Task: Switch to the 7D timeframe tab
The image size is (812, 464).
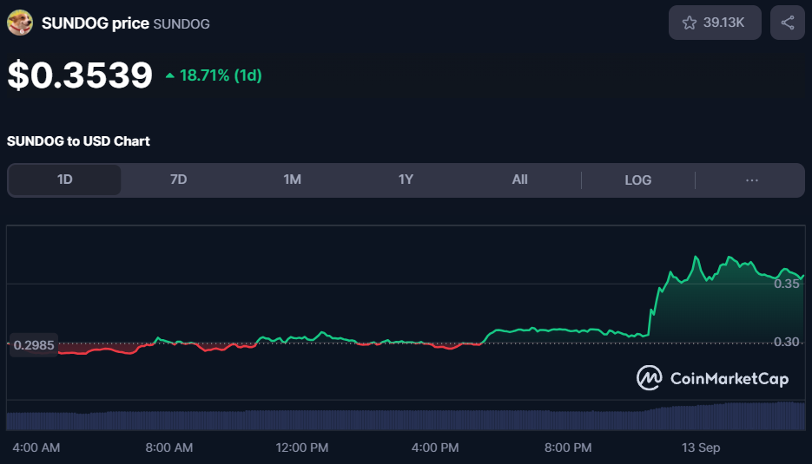Action: point(178,180)
